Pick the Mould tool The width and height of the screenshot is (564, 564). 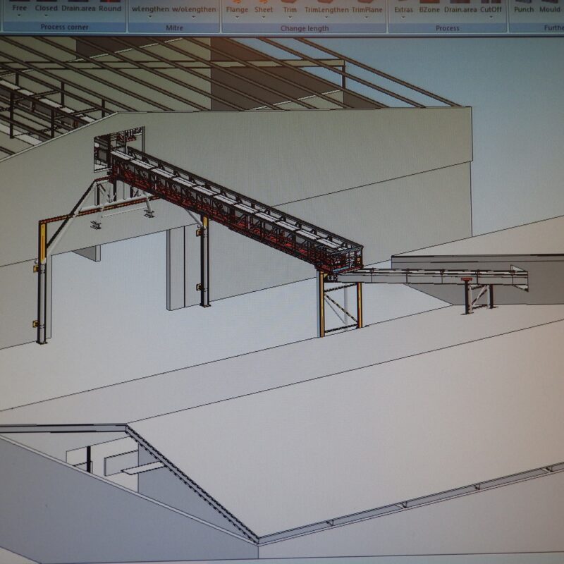[550, 9]
